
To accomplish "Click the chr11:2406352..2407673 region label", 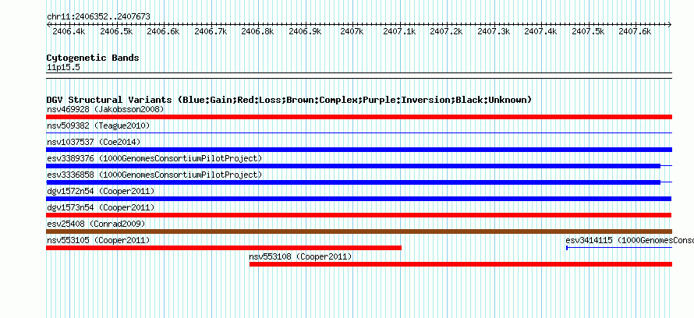I will (98, 17).
